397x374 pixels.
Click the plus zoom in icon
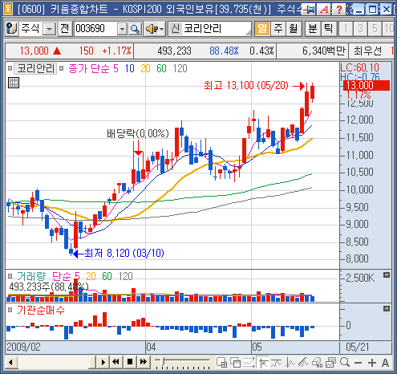tap(372, 363)
